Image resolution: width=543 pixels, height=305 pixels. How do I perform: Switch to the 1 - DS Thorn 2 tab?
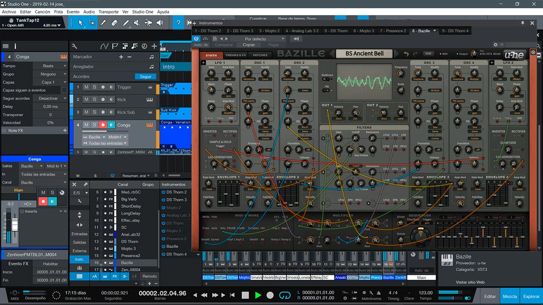[208, 31]
